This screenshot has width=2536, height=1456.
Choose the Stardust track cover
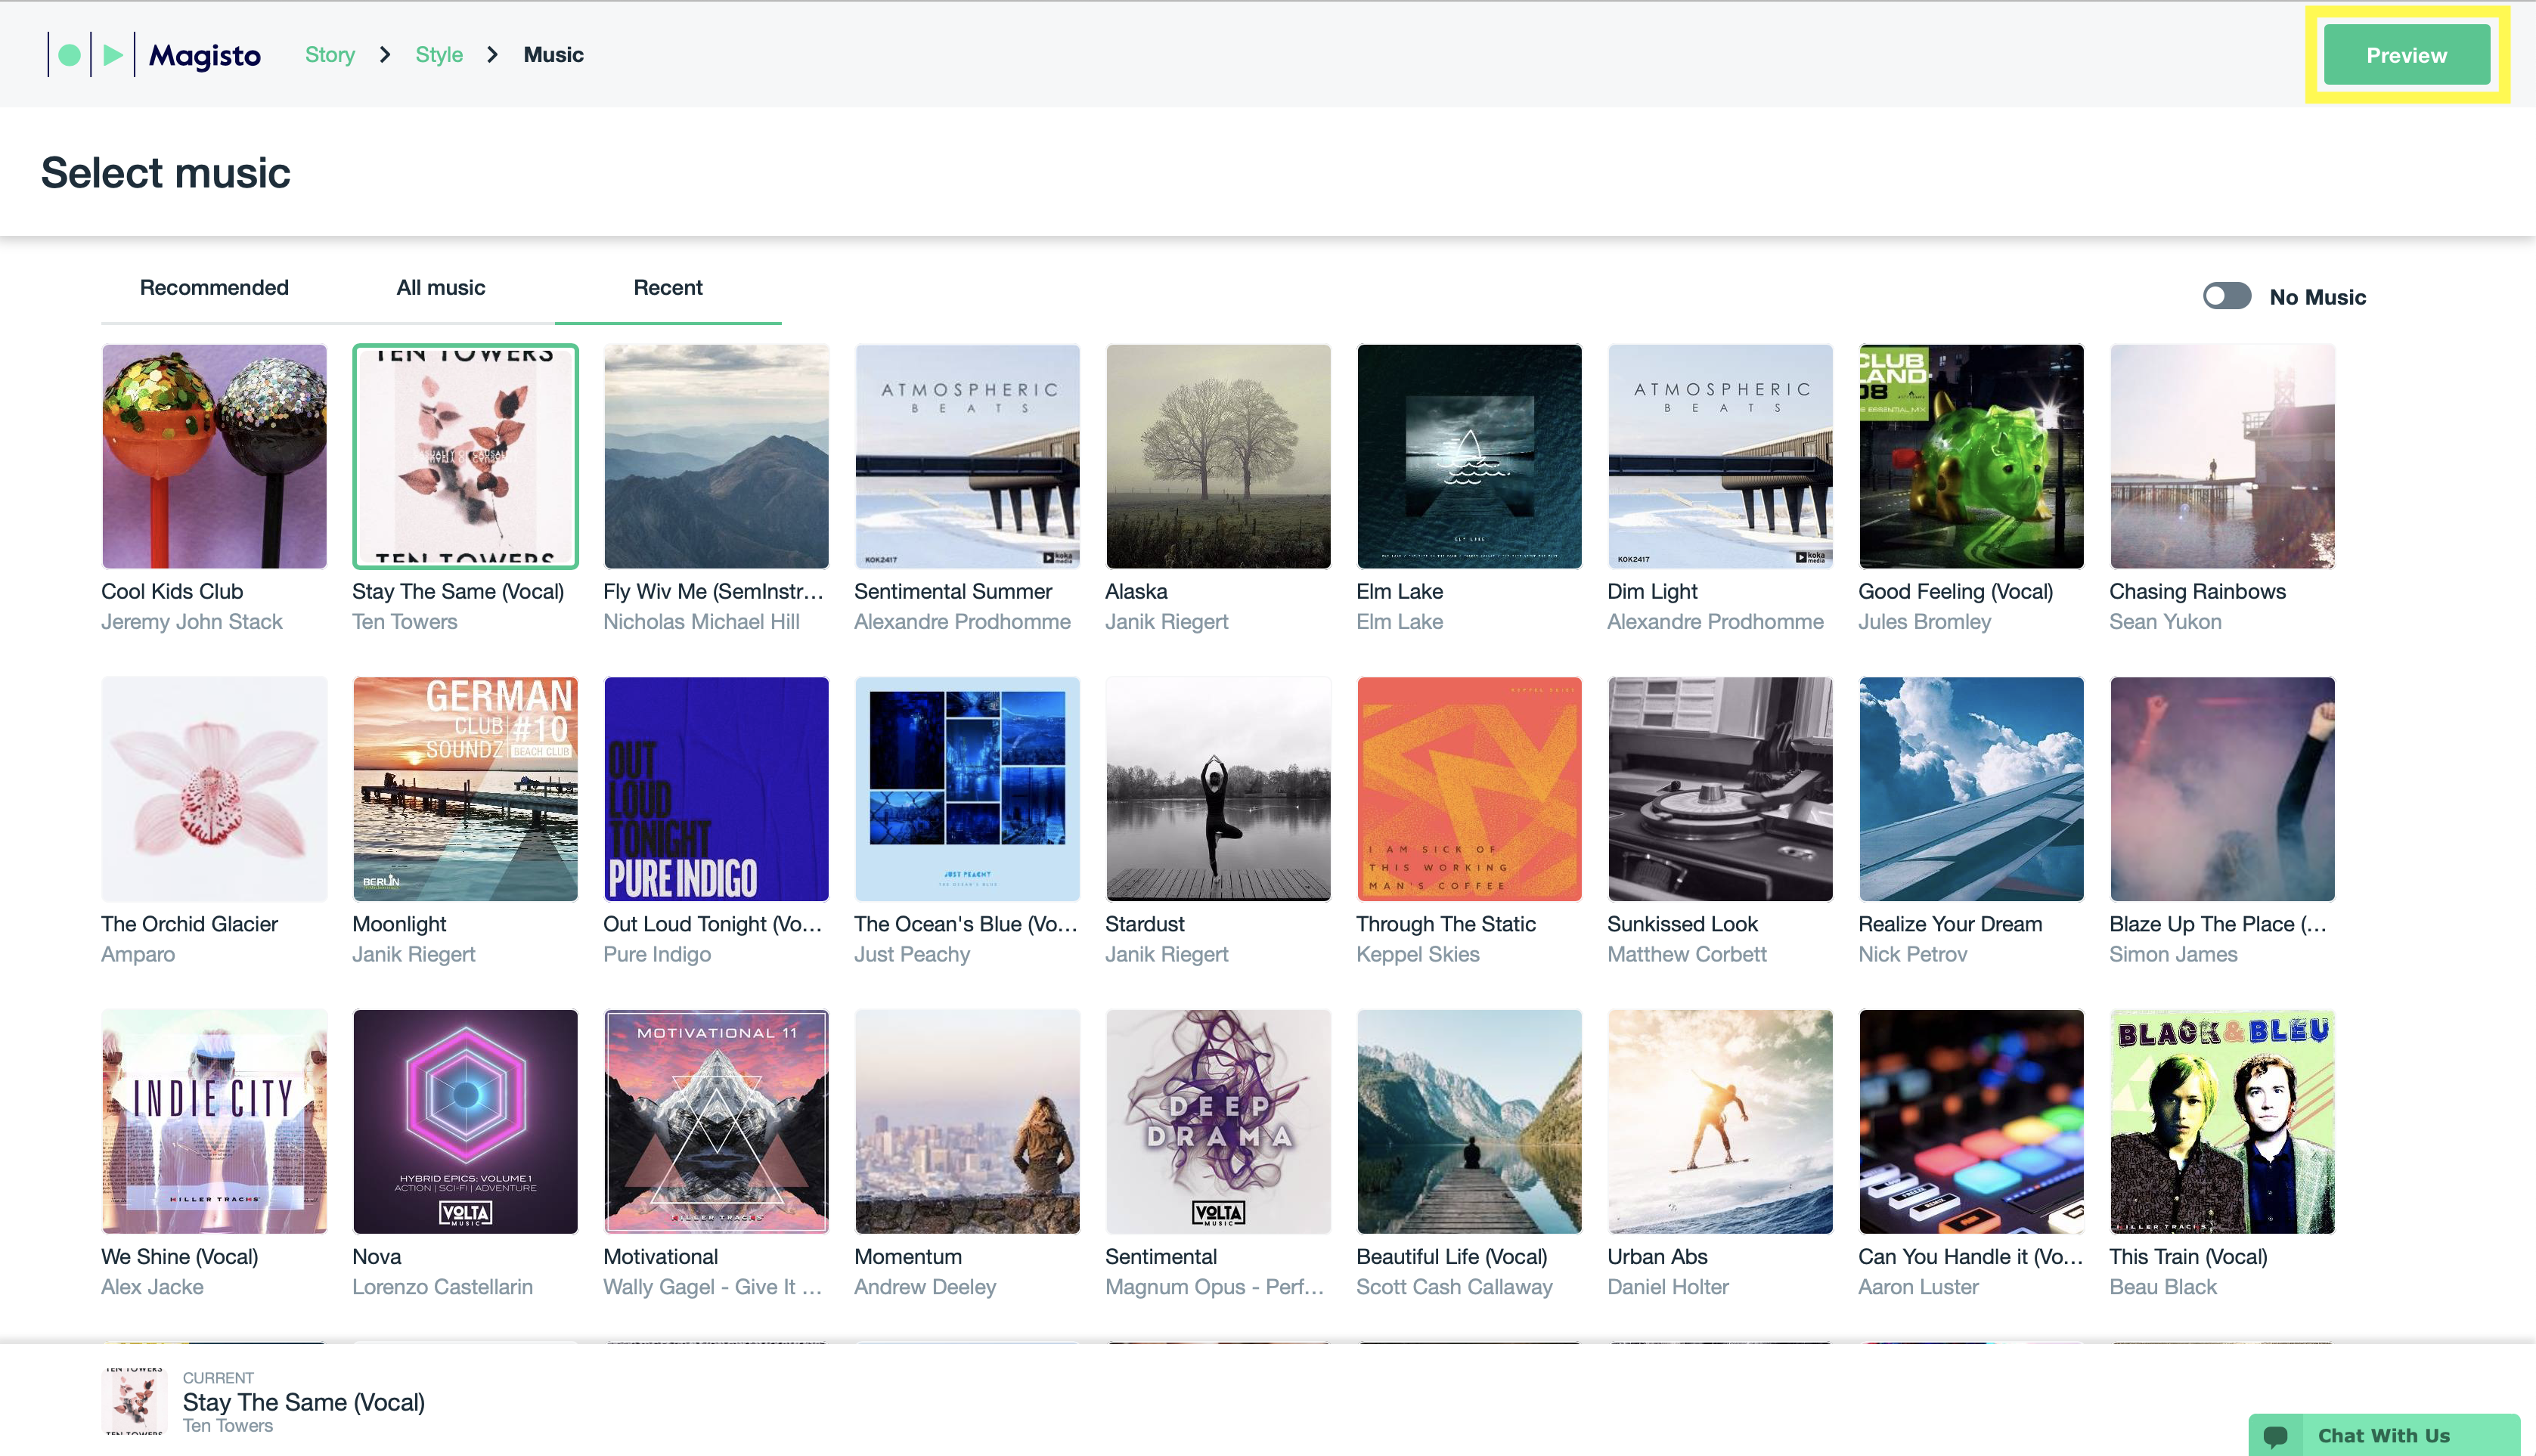pos(1218,789)
